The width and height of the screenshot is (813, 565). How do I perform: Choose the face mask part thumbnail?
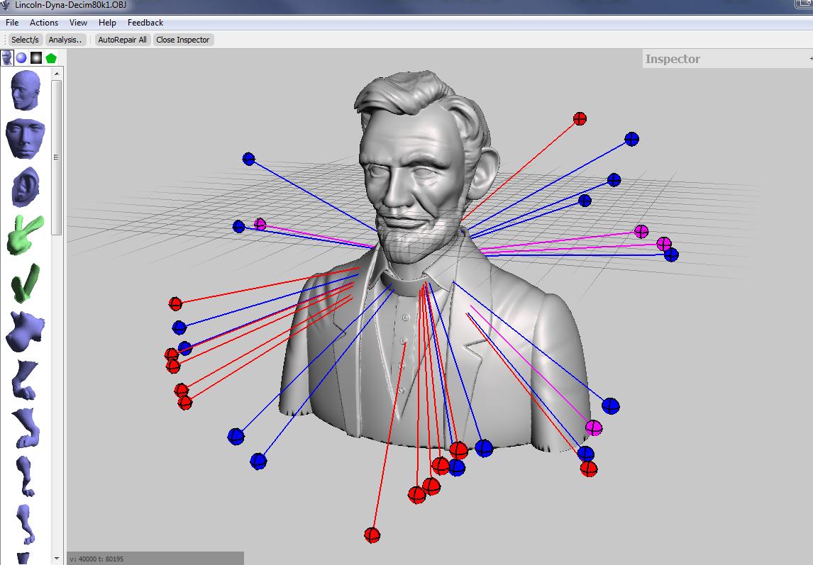26,138
